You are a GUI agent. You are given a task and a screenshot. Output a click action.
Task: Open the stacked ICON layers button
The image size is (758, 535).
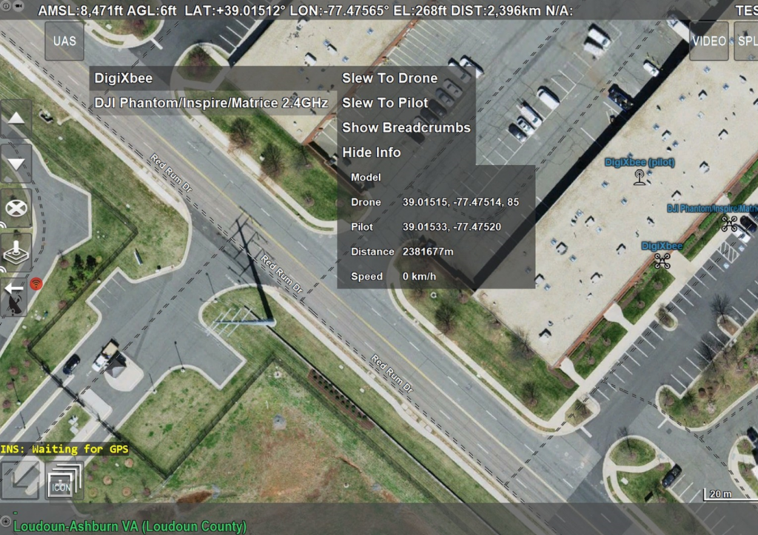click(64, 480)
